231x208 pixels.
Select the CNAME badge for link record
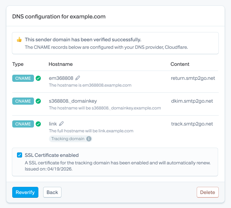click(x=23, y=124)
